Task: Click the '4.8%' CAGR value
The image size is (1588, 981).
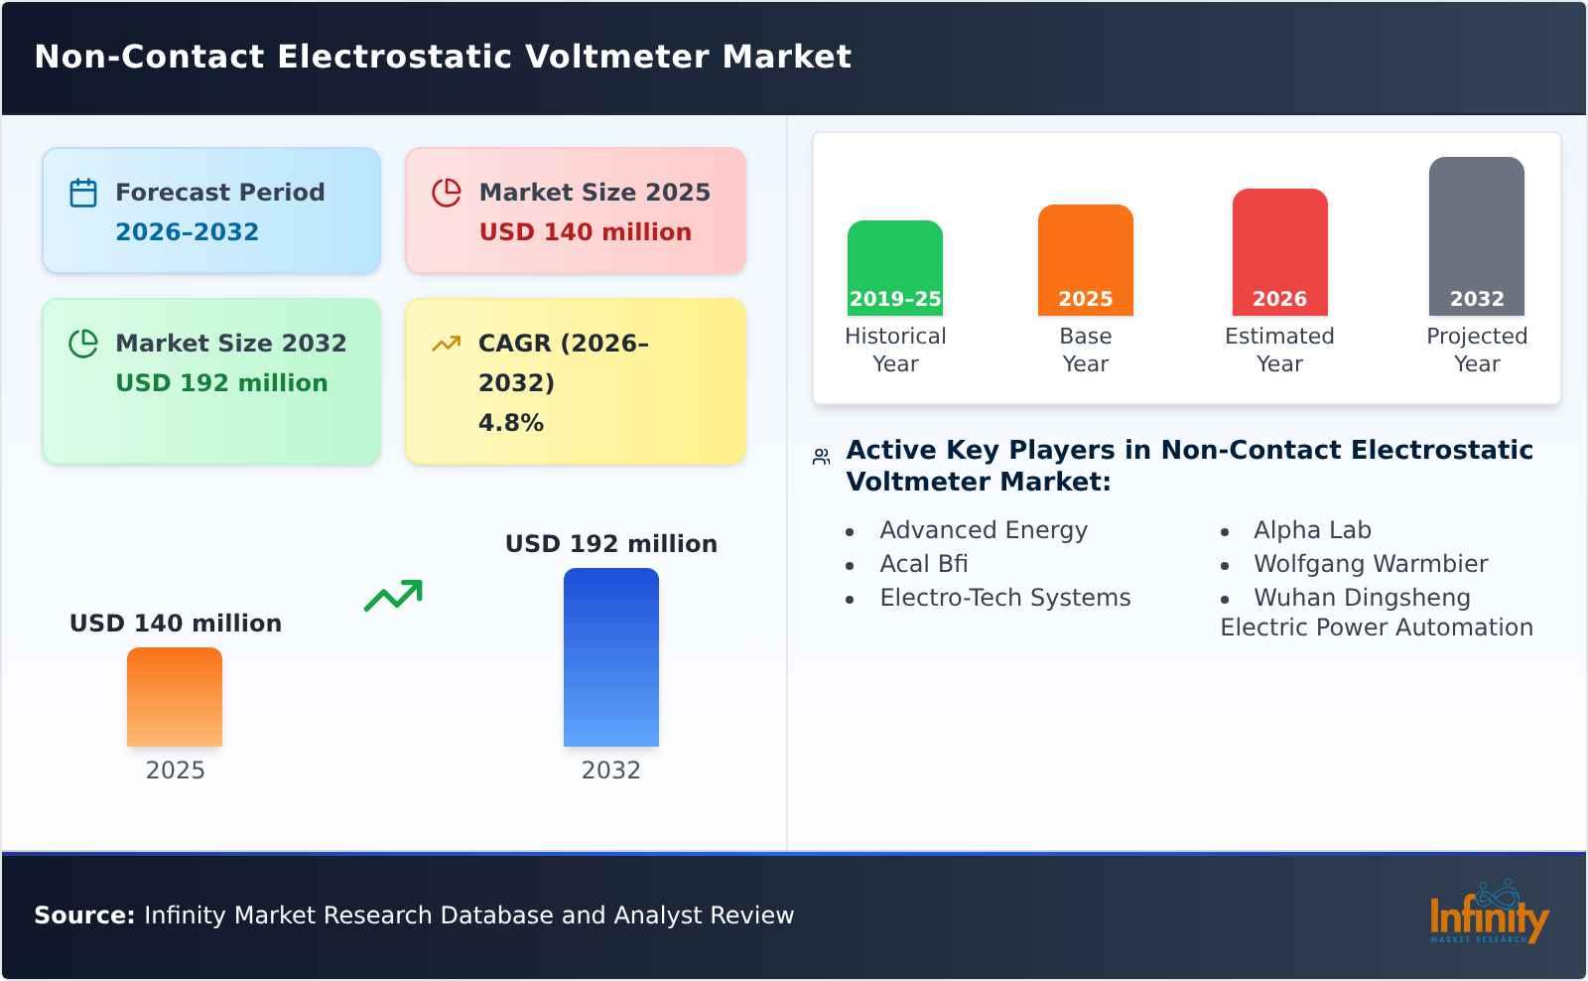Action: point(511,423)
